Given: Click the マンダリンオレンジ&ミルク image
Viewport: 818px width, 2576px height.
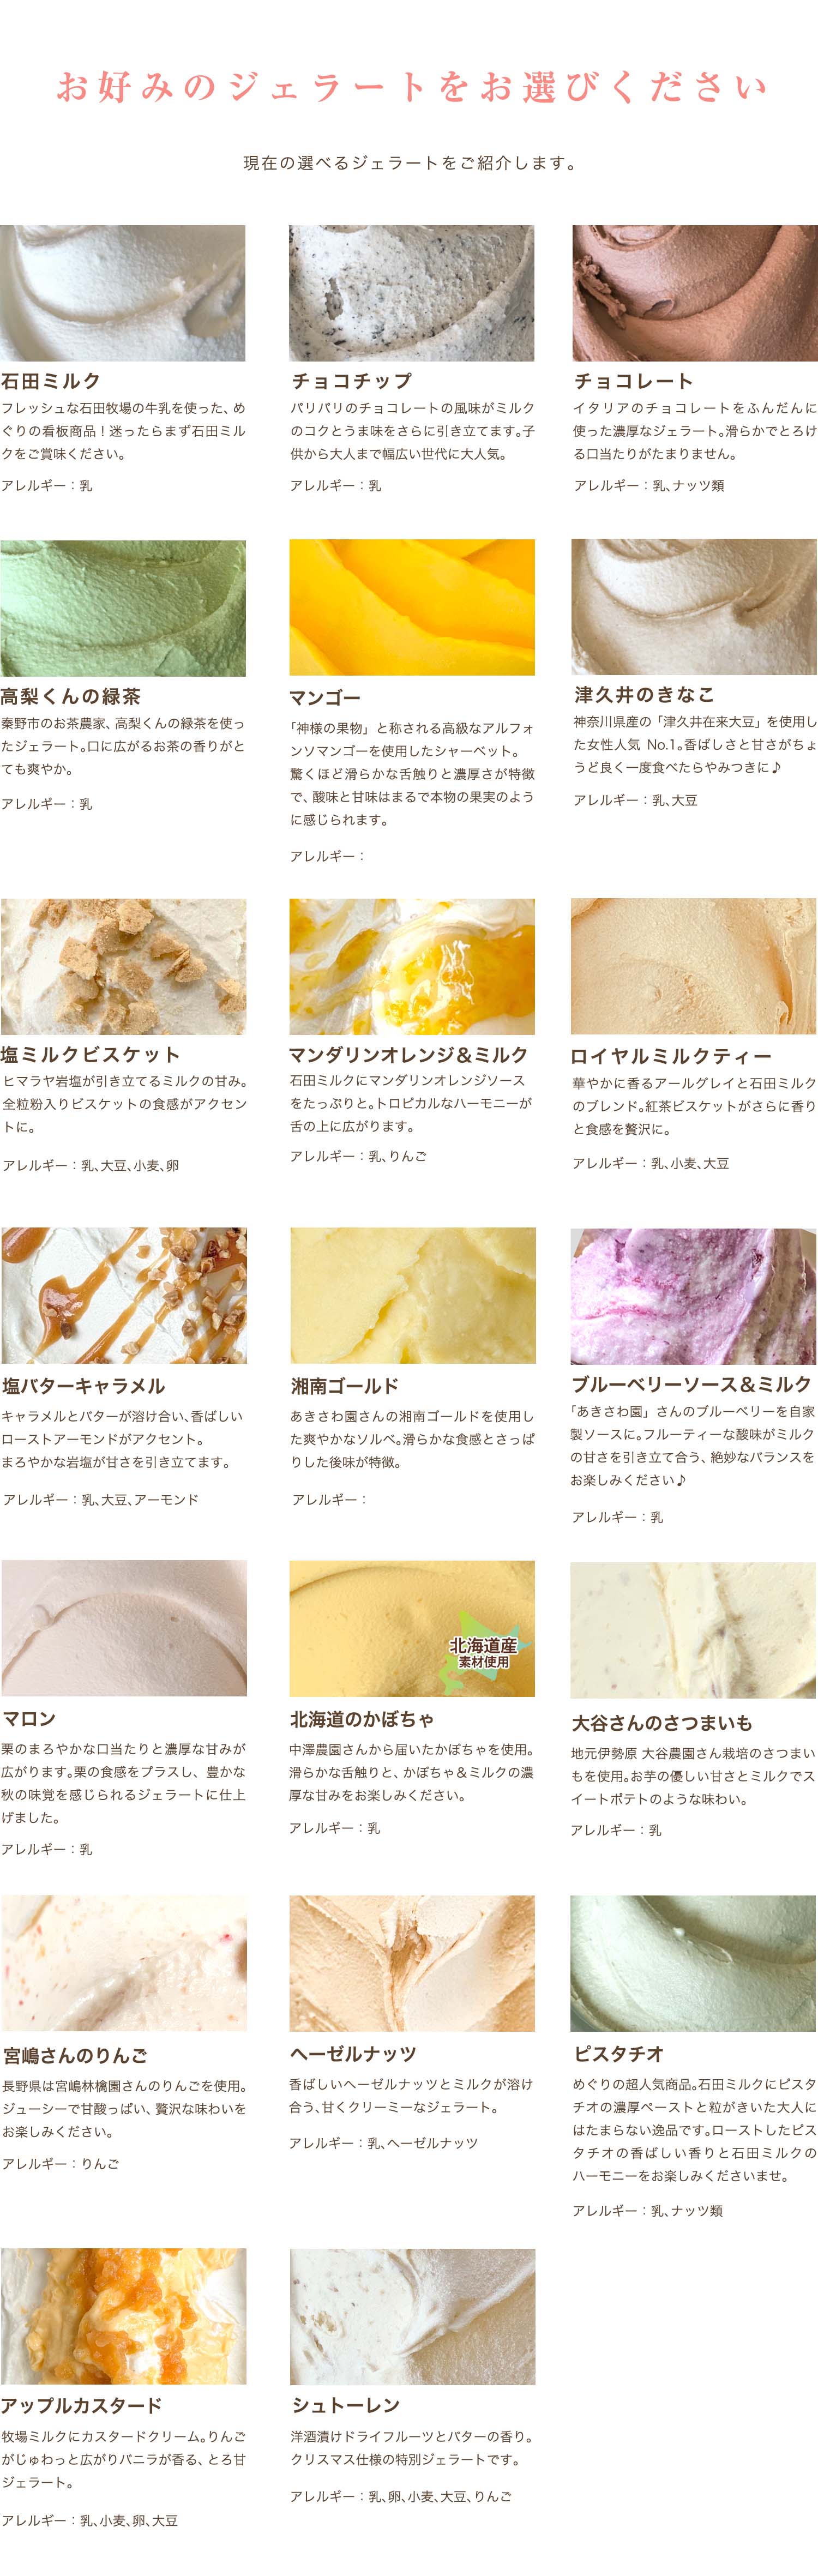Looking at the screenshot, I should coord(411,966).
